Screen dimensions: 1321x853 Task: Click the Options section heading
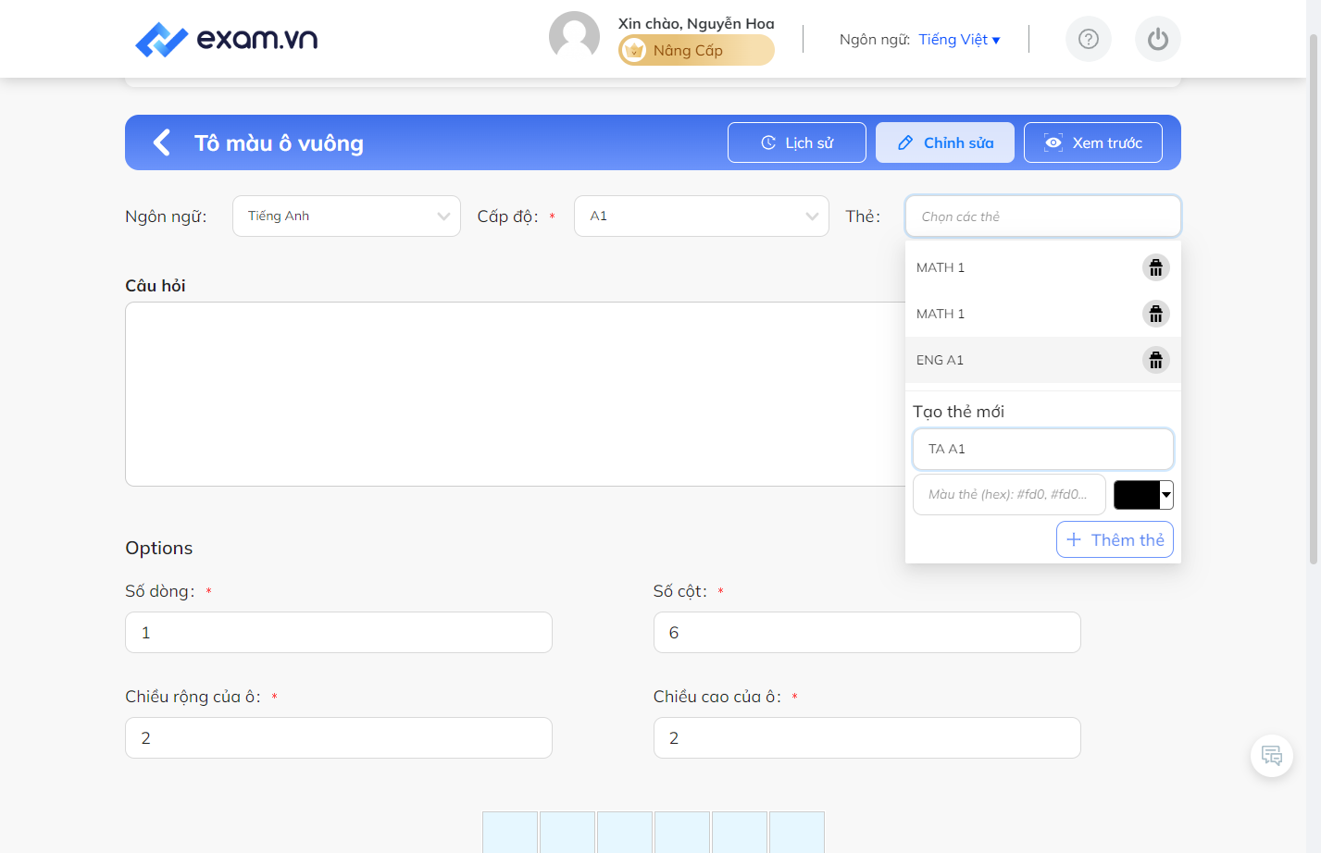pyautogui.click(x=159, y=548)
